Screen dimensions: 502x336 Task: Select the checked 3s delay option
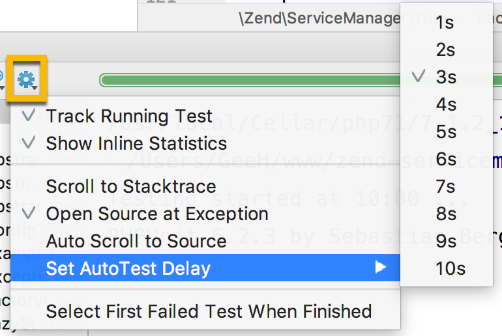click(x=447, y=77)
